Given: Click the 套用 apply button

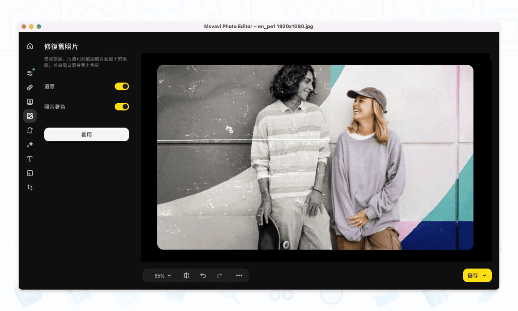Looking at the screenshot, I should 86,134.
